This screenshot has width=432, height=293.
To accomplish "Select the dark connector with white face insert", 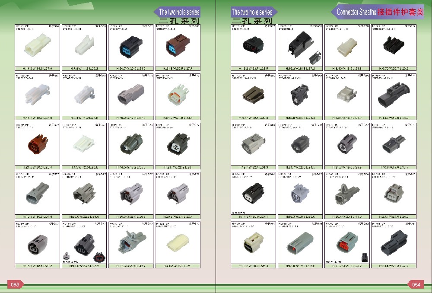I will [x=178, y=144].
